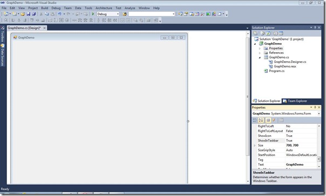Open the Architecture menu
The width and height of the screenshot is (326, 196).
pyautogui.click(x=104, y=8)
